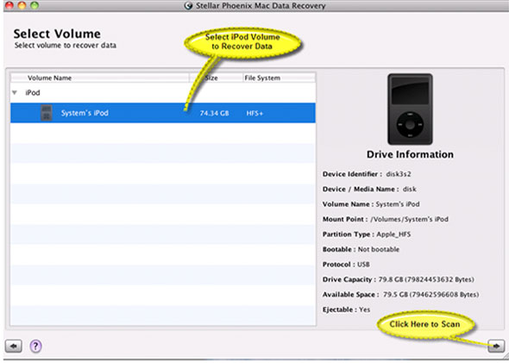Screen dimensions: 509x363
Task: Click the 74.34 GB size value
Action: [x=214, y=113]
